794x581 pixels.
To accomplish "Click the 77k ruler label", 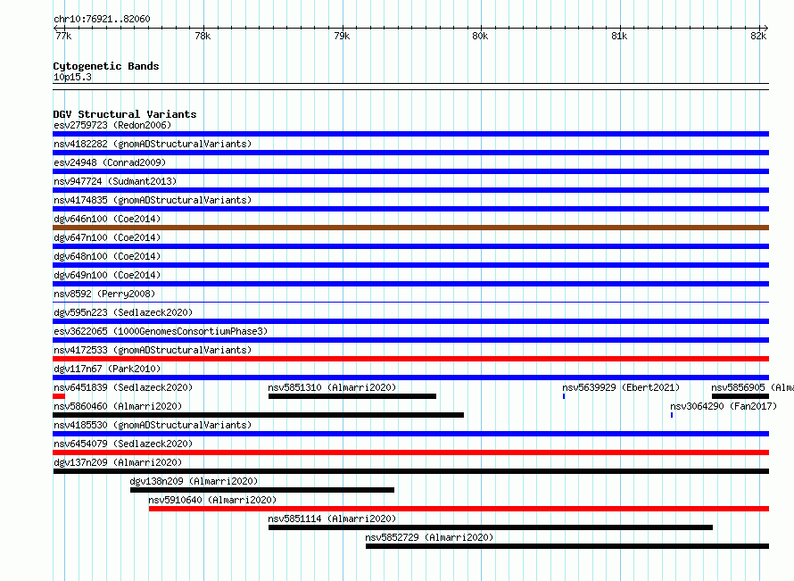I will coord(63,36).
